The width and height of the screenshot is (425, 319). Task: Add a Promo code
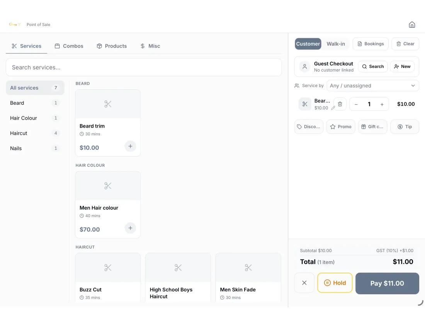pos(341,127)
